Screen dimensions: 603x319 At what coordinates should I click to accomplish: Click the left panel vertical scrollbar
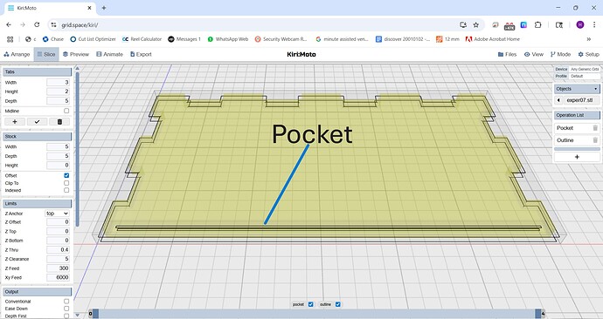(77, 150)
